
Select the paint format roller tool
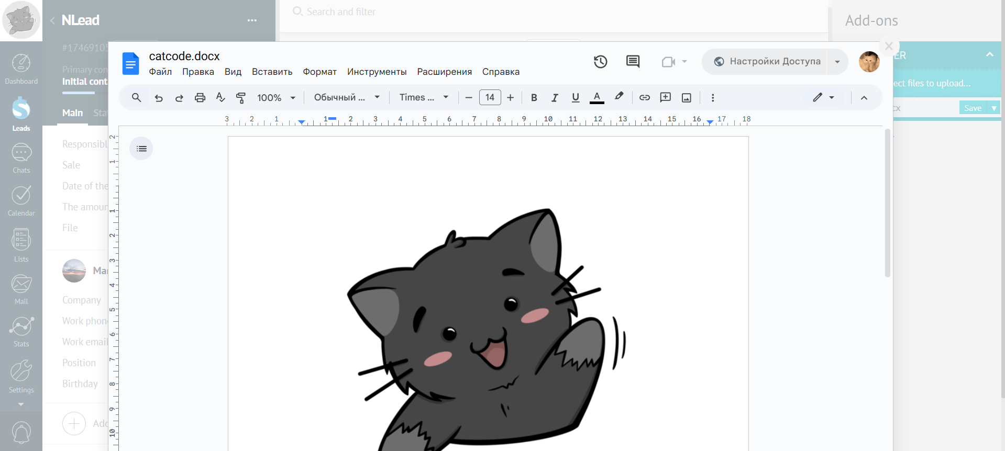tap(240, 97)
